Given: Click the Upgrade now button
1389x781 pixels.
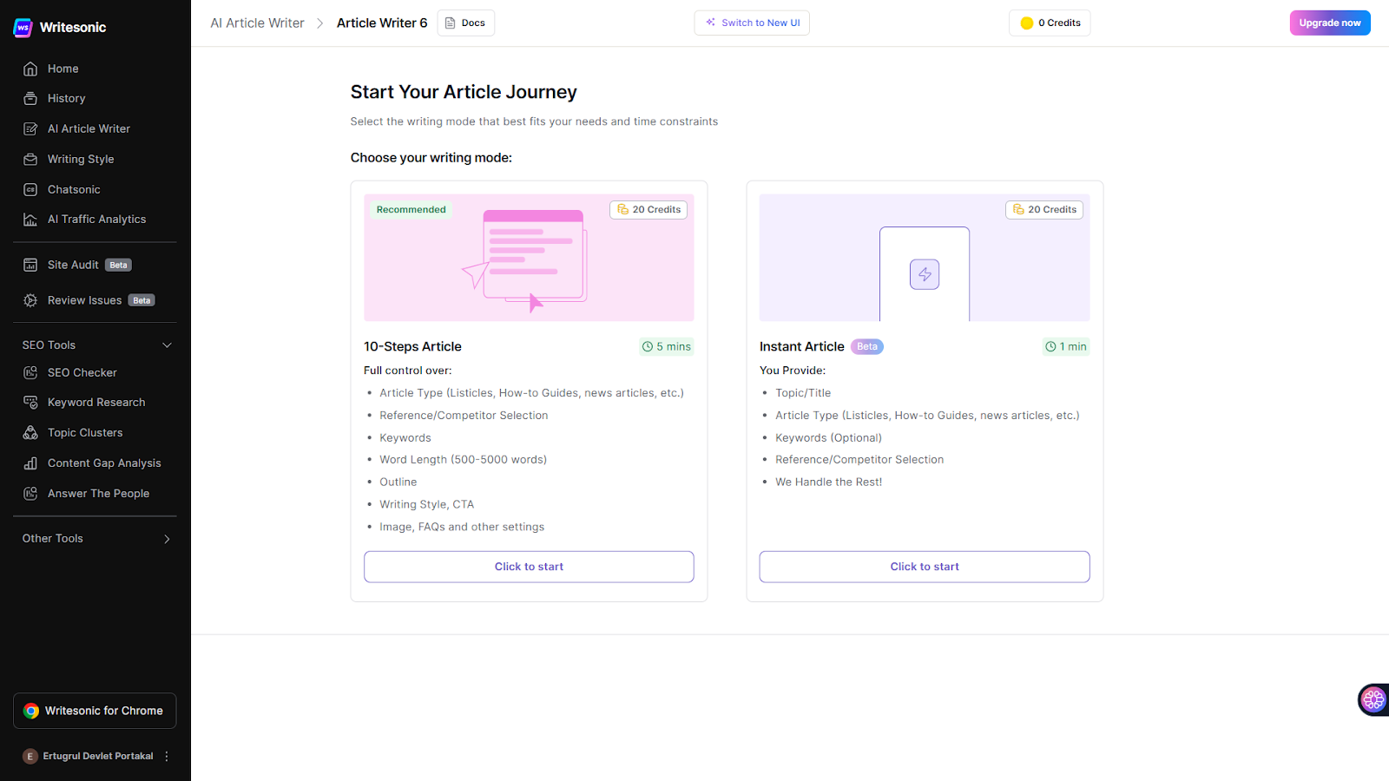Looking at the screenshot, I should pyautogui.click(x=1330, y=23).
